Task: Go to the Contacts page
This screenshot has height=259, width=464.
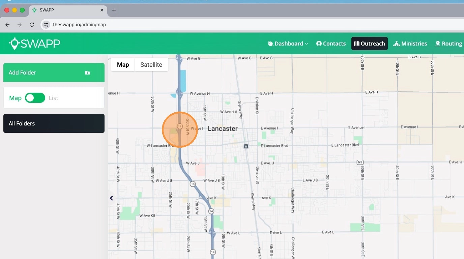Action: click(x=331, y=44)
